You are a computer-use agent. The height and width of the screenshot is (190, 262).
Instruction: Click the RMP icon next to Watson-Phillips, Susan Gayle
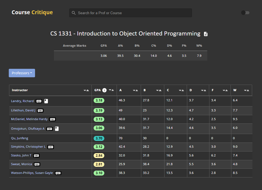(58, 173)
